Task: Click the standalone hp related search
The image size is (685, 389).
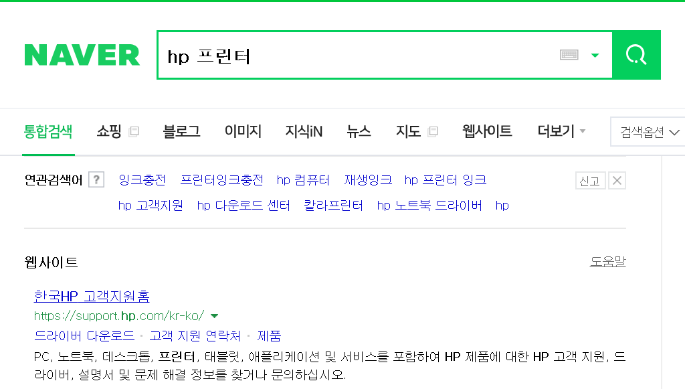Action: [502, 206]
